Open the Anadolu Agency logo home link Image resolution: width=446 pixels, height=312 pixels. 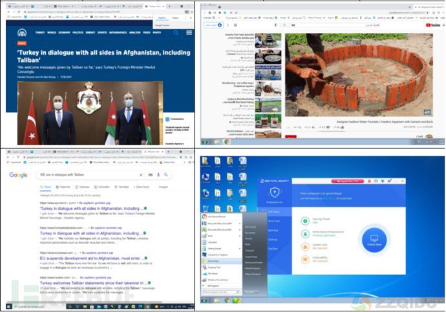coord(22,33)
